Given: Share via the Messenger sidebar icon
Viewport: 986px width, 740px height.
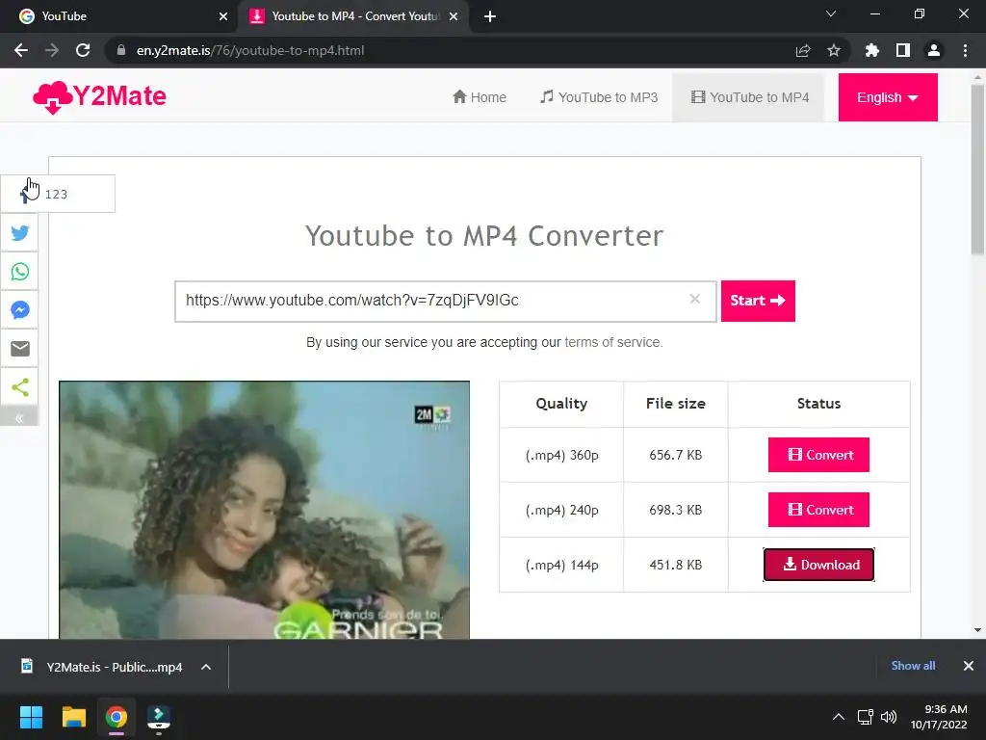Looking at the screenshot, I should tap(19, 309).
